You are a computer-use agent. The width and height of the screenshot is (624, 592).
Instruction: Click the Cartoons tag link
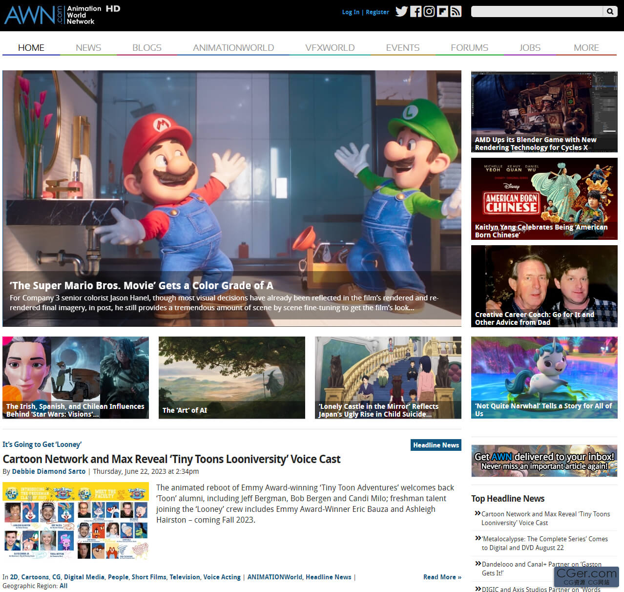[x=35, y=577]
